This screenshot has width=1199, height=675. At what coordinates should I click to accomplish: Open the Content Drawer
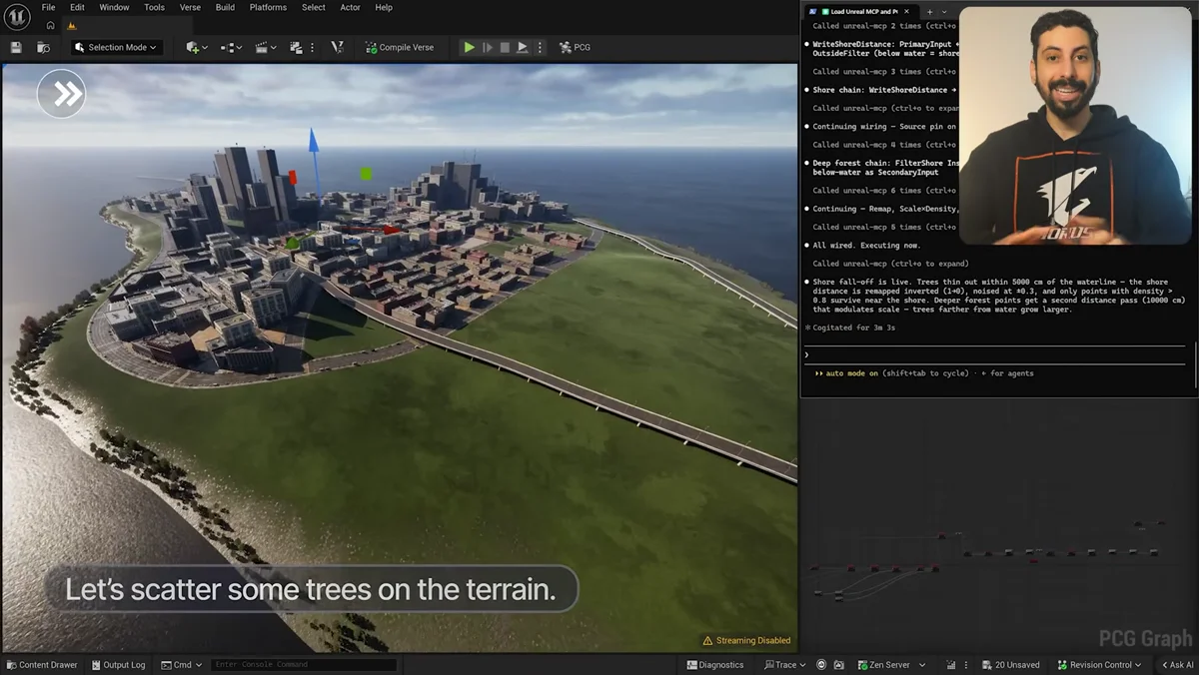pyautogui.click(x=41, y=664)
